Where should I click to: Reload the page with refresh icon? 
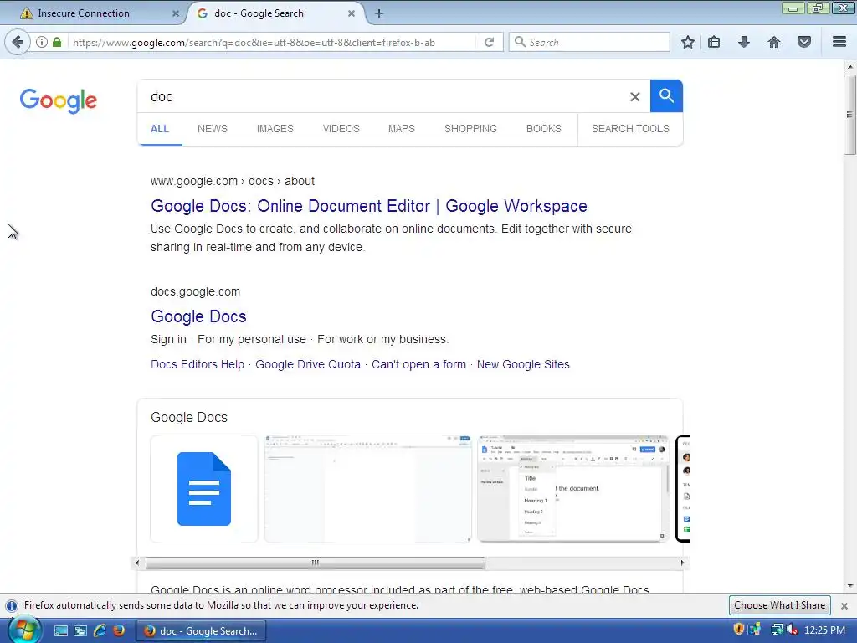[489, 42]
